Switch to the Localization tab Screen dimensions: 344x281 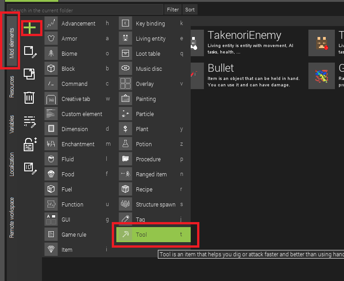(x=12, y=164)
